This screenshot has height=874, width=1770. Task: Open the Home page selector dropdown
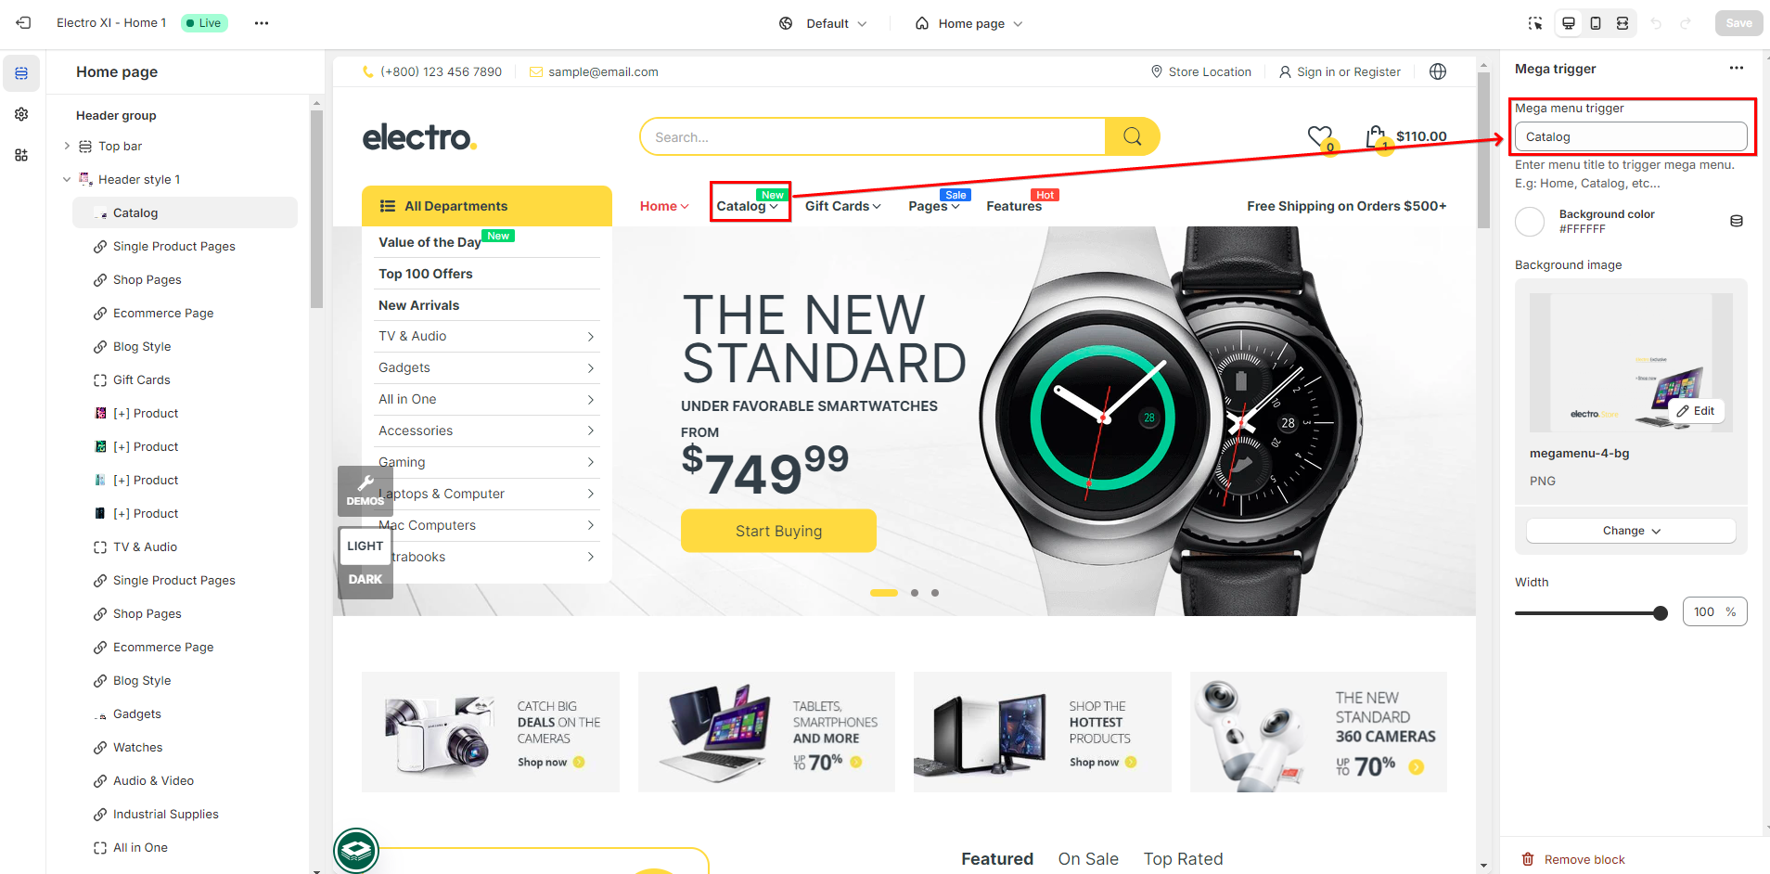coord(968,23)
